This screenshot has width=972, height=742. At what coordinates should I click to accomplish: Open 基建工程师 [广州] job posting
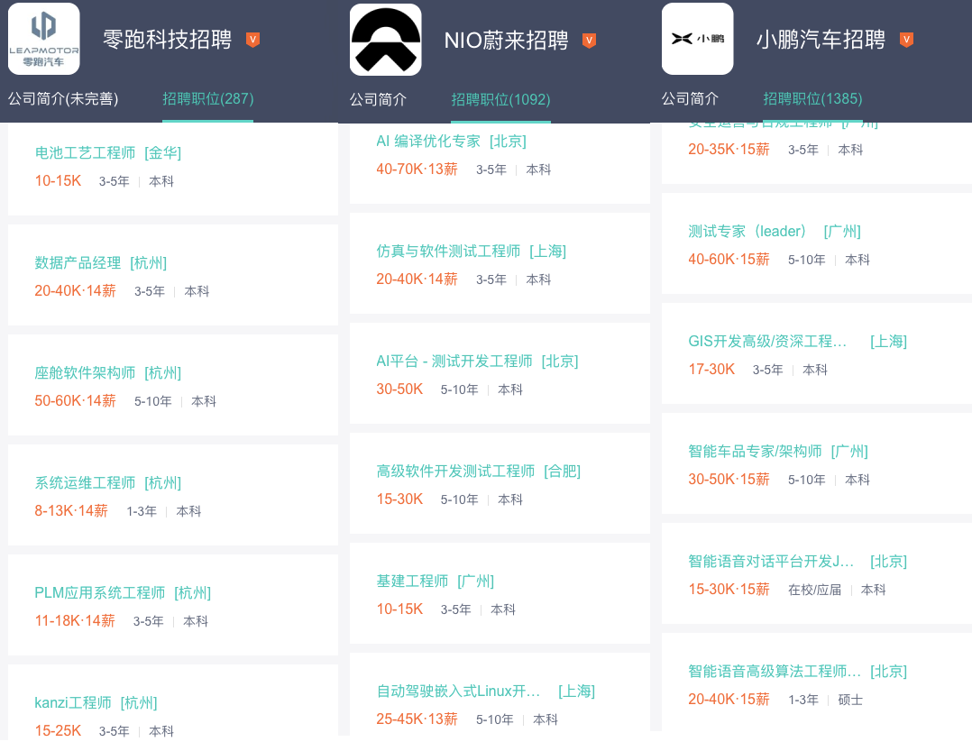pos(436,581)
